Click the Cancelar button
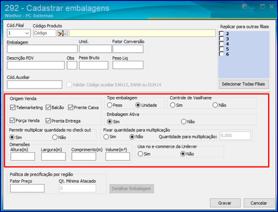This screenshot has width=278, height=212. click(259, 203)
